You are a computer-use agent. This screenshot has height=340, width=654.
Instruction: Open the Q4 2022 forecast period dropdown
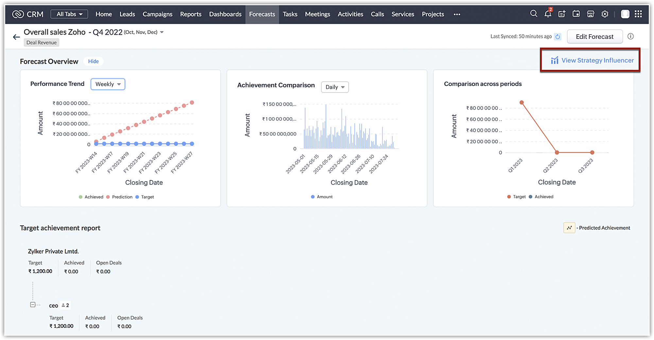point(162,32)
